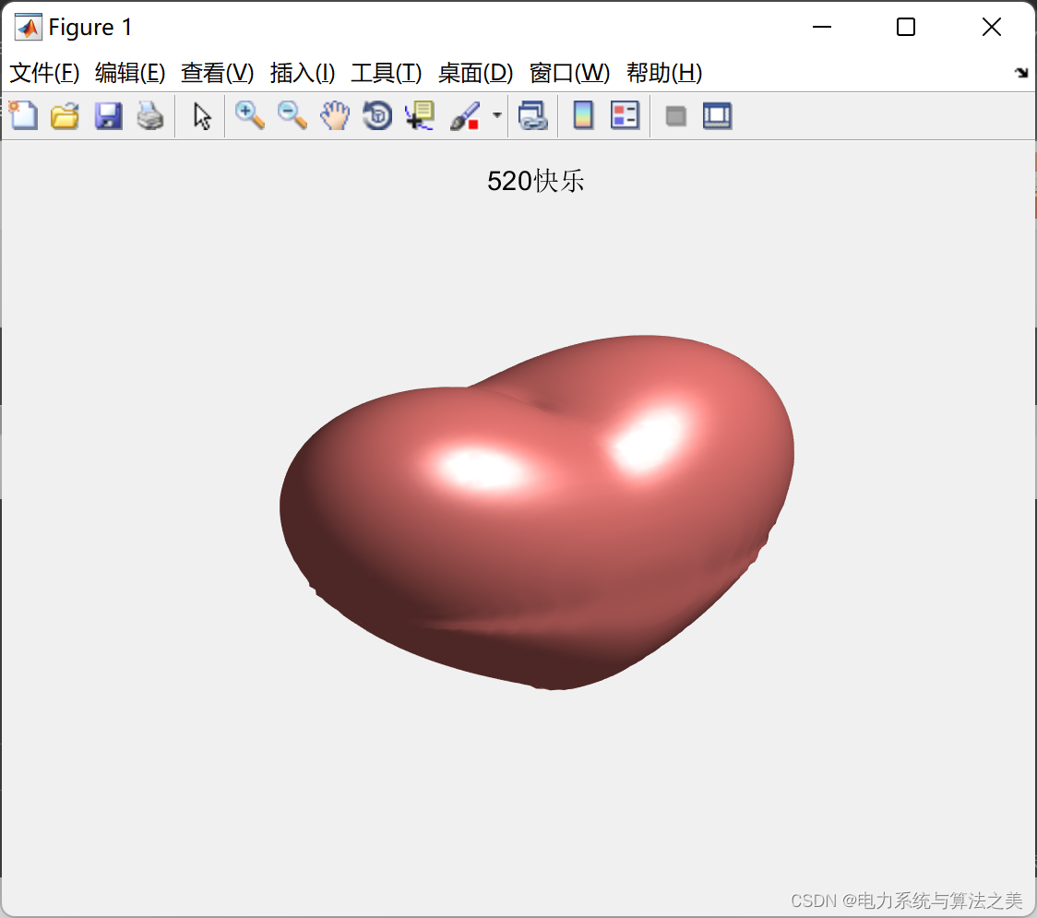
Task: Enable the Rotate 3D tool
Action: tap(377, 115)
